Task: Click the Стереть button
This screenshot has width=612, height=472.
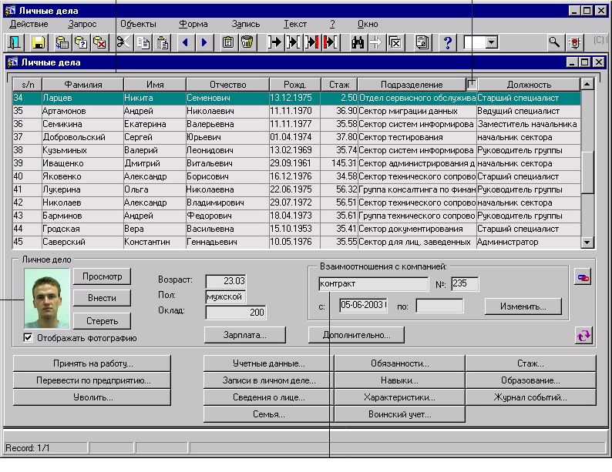Action: 102,321
